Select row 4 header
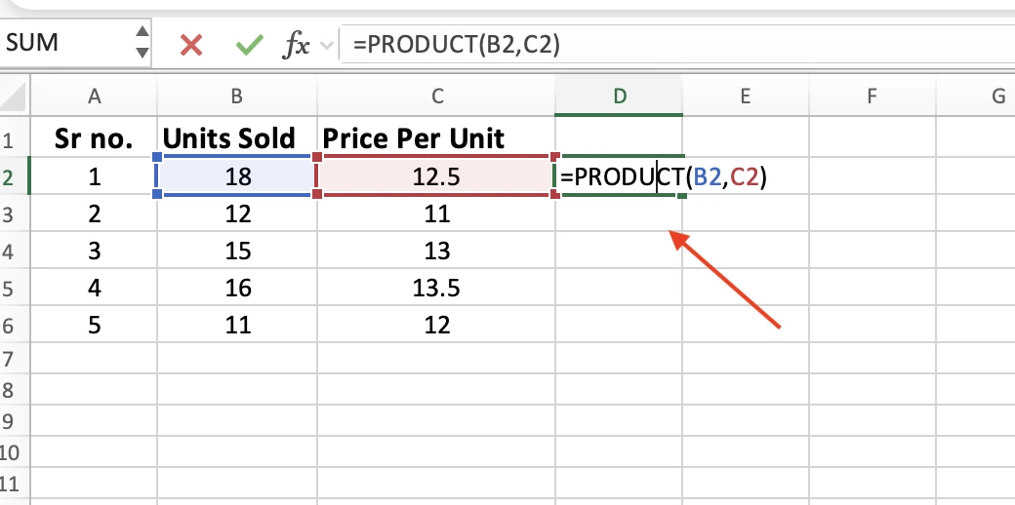 pyautogui.click(x=14, y=251)
